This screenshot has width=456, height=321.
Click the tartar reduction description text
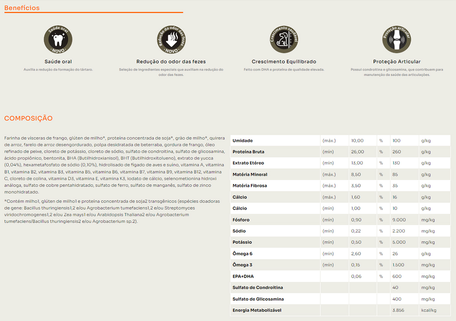(x=58, y=70)
